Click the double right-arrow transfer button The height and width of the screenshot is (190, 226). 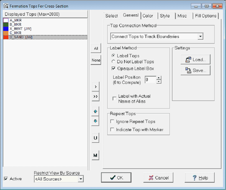click(95, 96)
